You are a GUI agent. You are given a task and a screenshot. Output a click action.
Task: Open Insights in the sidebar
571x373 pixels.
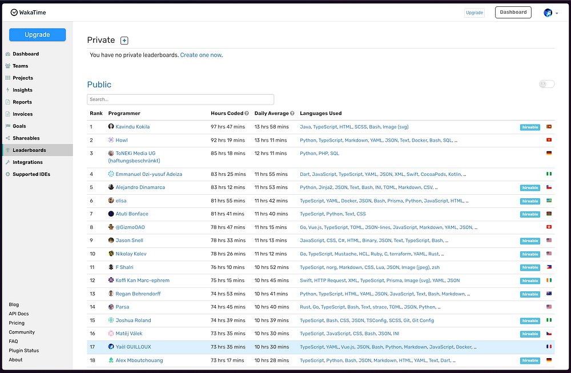[22, 90]
